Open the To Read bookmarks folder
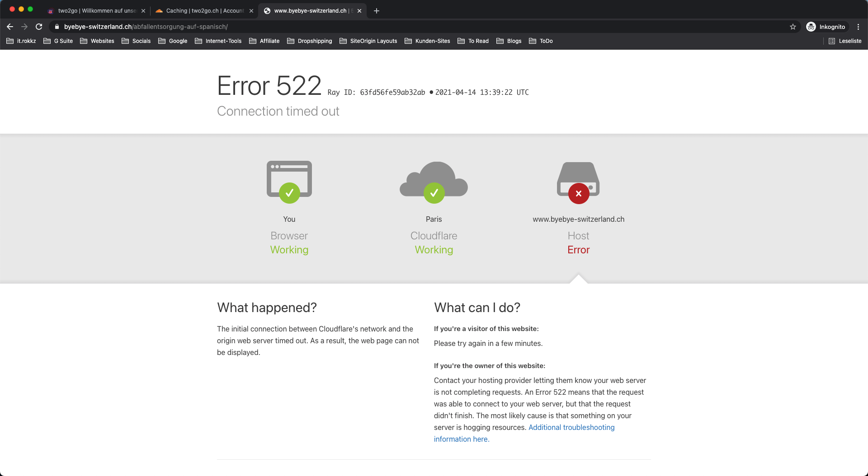 coord(473,41)
